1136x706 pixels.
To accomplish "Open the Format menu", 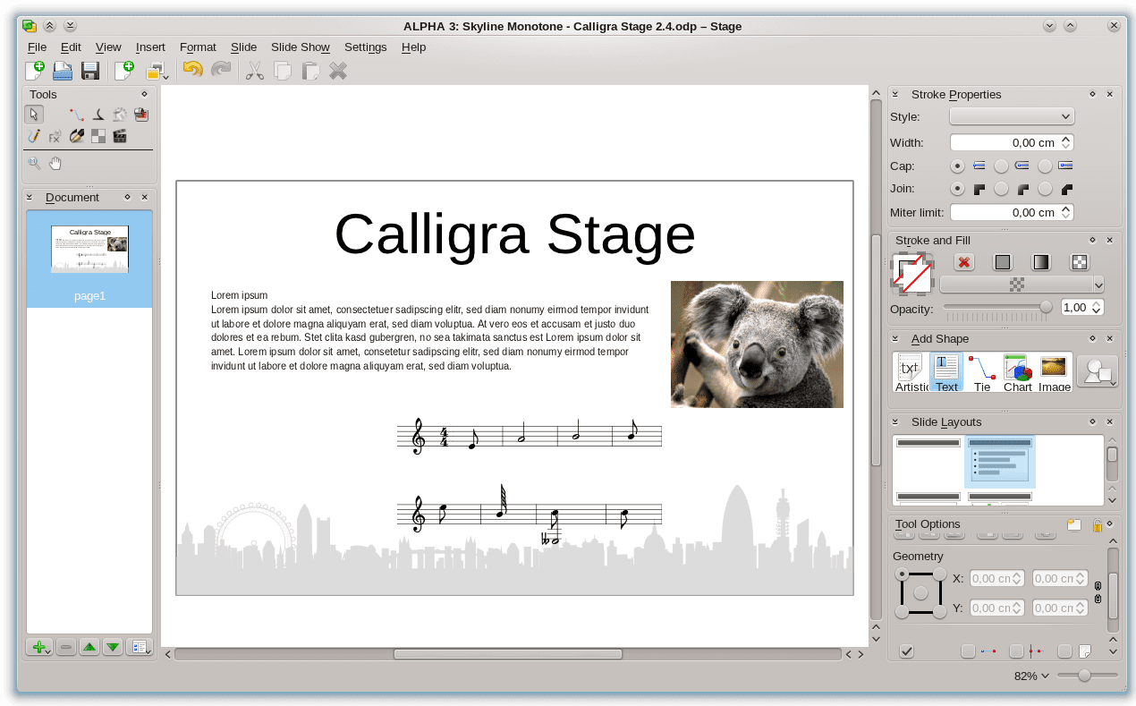I will click(198, 47).
